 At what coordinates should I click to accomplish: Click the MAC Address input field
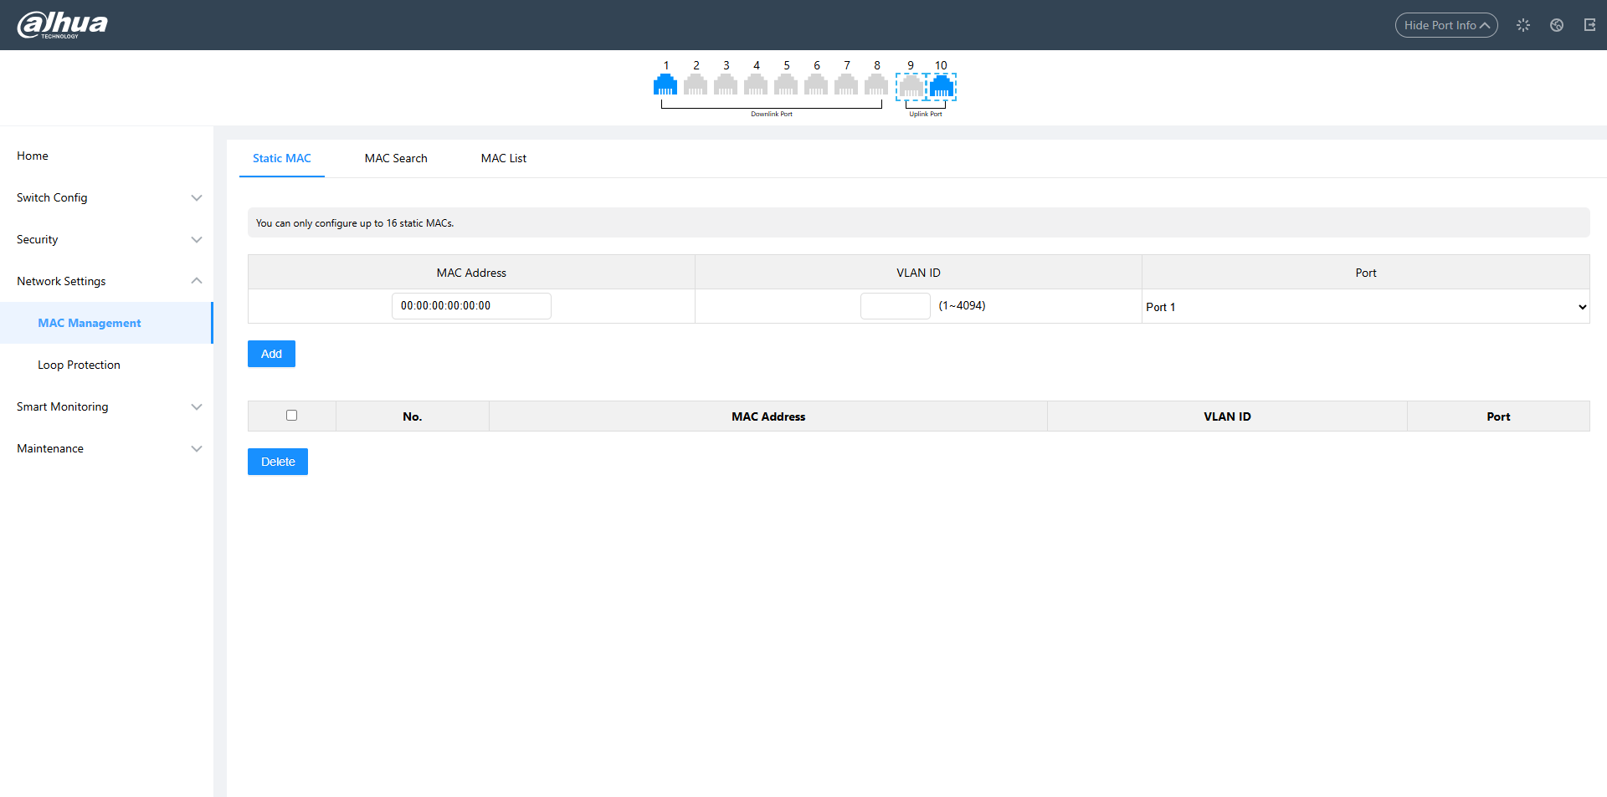click(471, 306)
